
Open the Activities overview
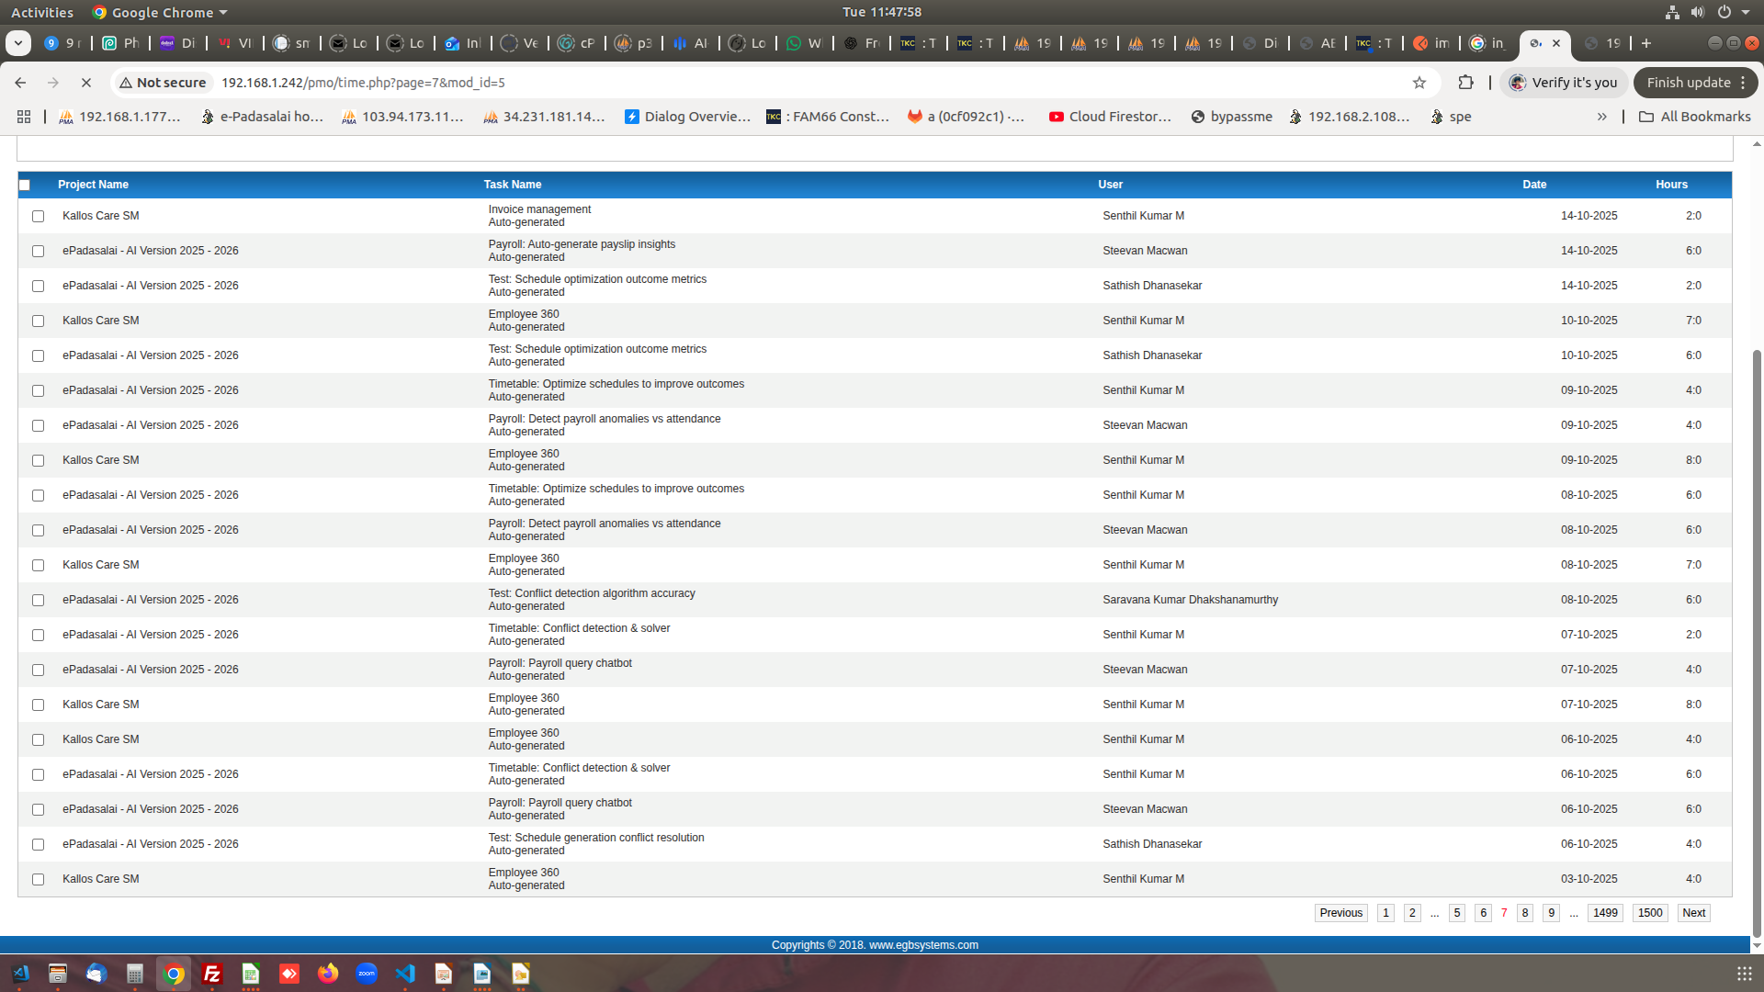(x=41, y=12)
